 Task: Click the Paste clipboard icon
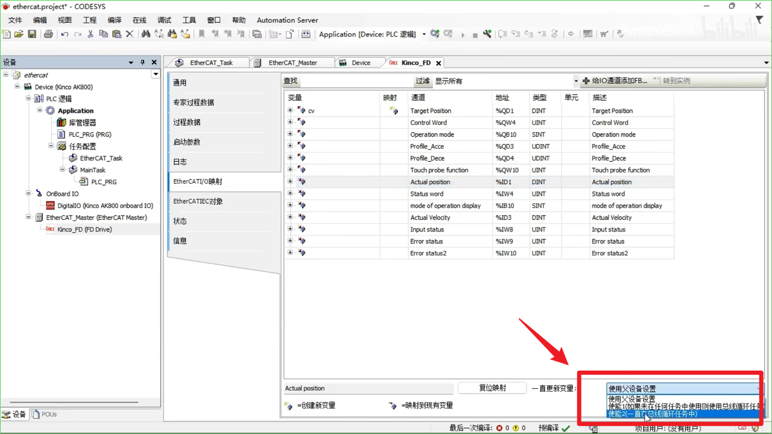tap(116, 34)
